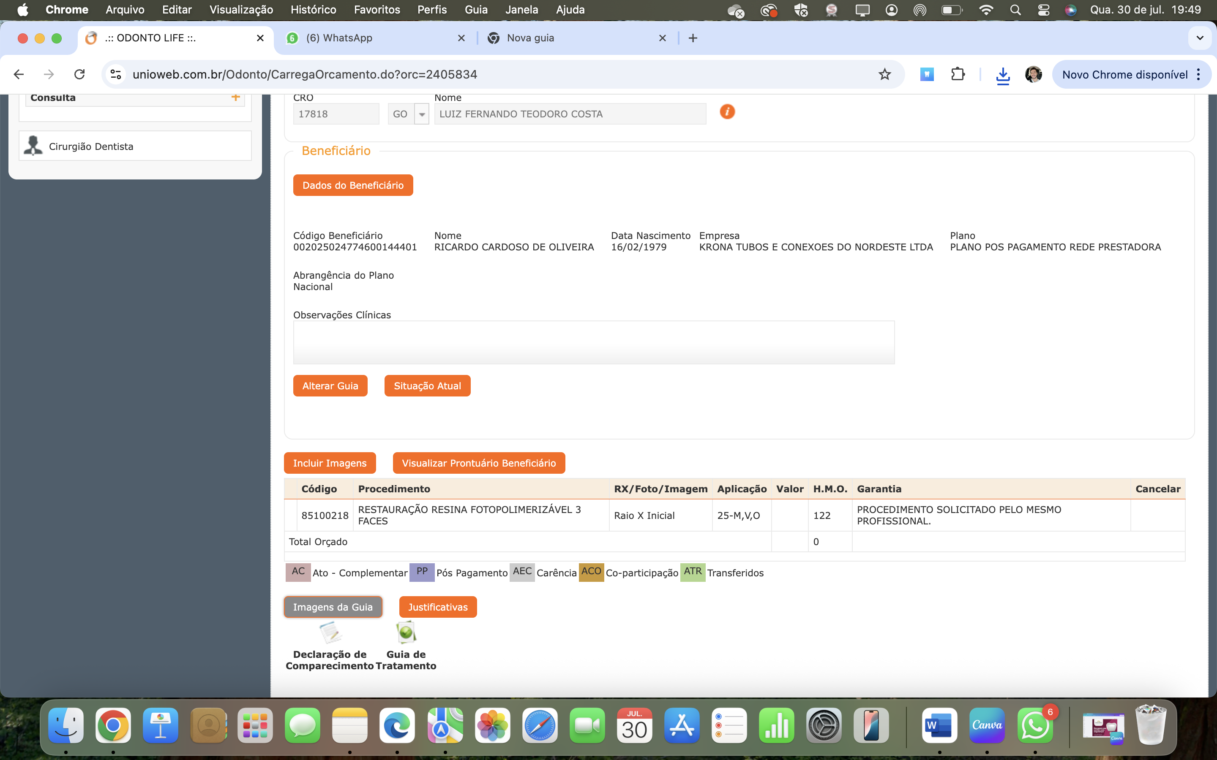Open site information icon in address bar
The width and height of the screenshot is (1217, 760).
coord(116,74)
